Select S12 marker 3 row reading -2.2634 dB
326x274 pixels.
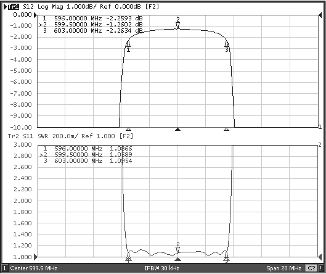(93, 31)
